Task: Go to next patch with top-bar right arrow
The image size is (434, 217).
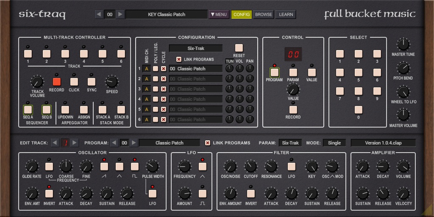Action: coord(120,14)
